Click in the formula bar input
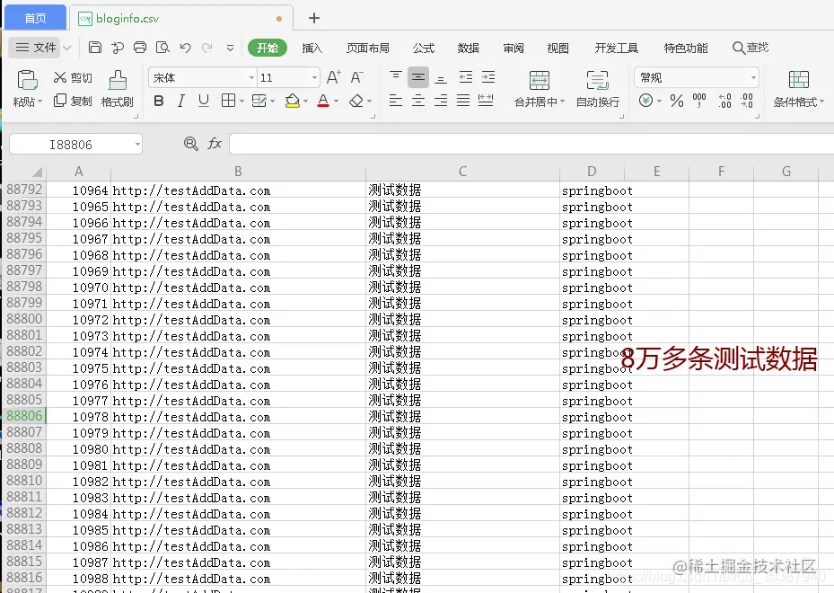This screenshot has height=593, width=834. click(x=531, y=144)
